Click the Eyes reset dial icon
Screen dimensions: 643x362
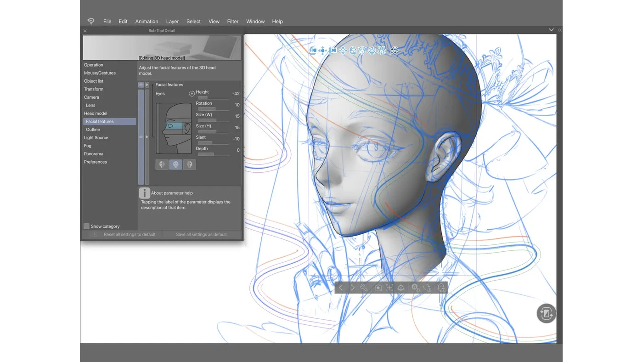192,93
